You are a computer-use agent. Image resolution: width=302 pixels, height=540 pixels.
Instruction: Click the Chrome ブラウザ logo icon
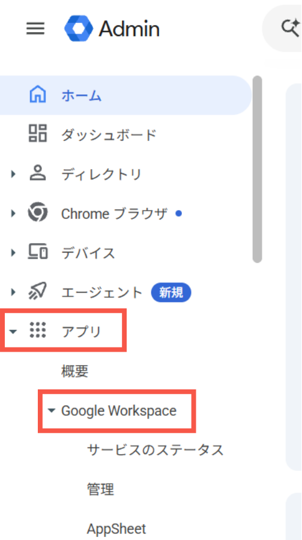pos(38,212)
